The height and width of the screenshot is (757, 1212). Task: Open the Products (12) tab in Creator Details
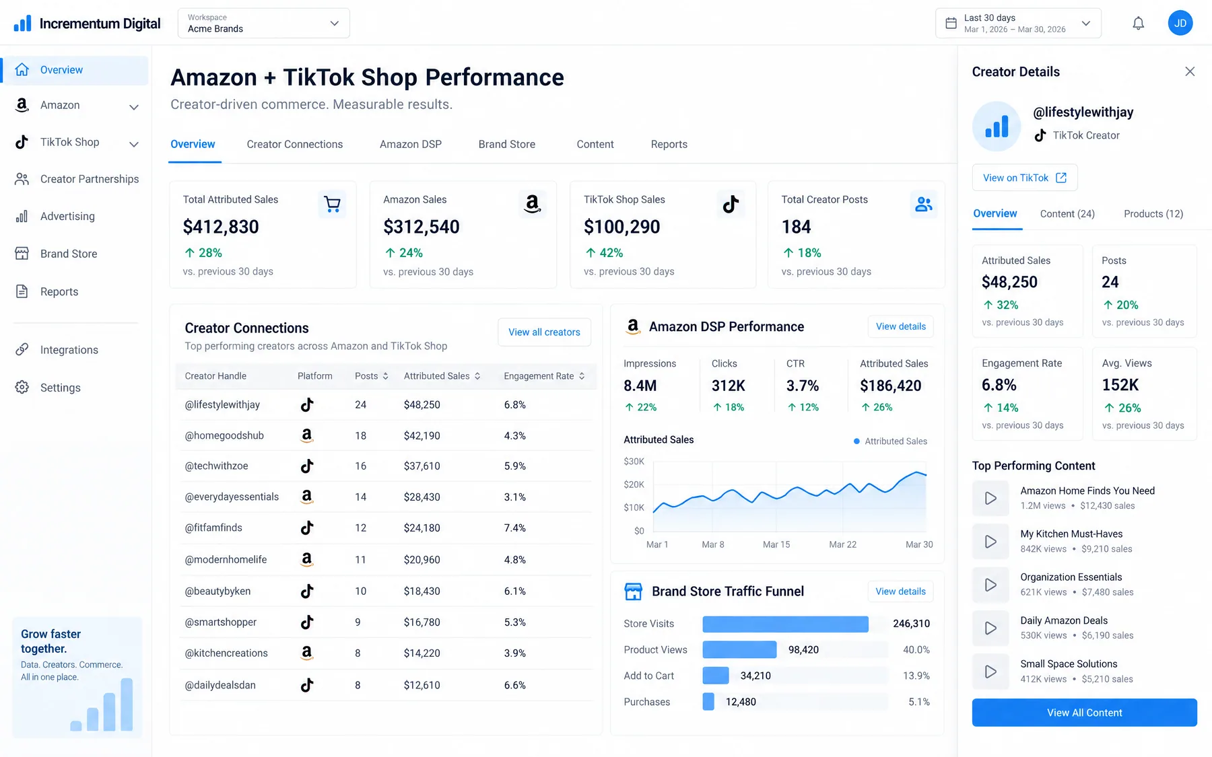(1153, 214)
